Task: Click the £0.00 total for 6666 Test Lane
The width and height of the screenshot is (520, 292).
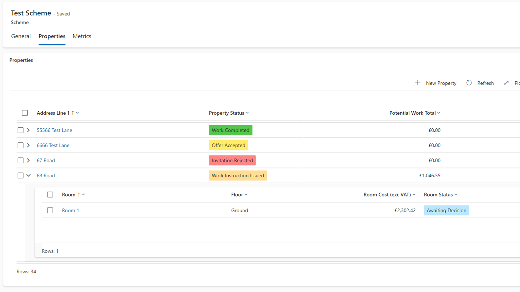Action: [434, 145]
